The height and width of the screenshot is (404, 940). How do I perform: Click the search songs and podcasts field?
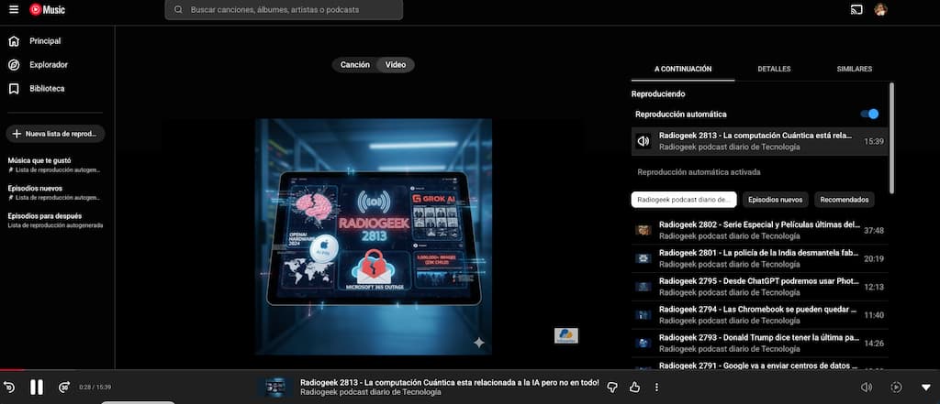point(285,10)
